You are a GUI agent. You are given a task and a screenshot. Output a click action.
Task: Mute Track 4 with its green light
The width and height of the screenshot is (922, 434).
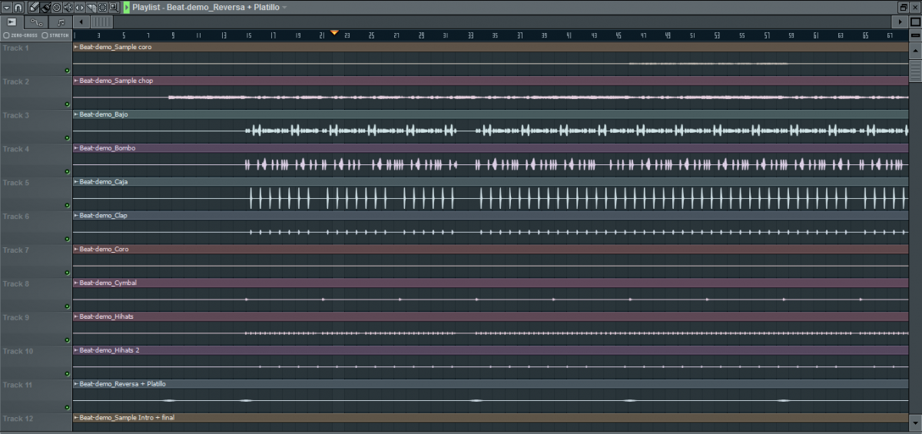[67, 171]
